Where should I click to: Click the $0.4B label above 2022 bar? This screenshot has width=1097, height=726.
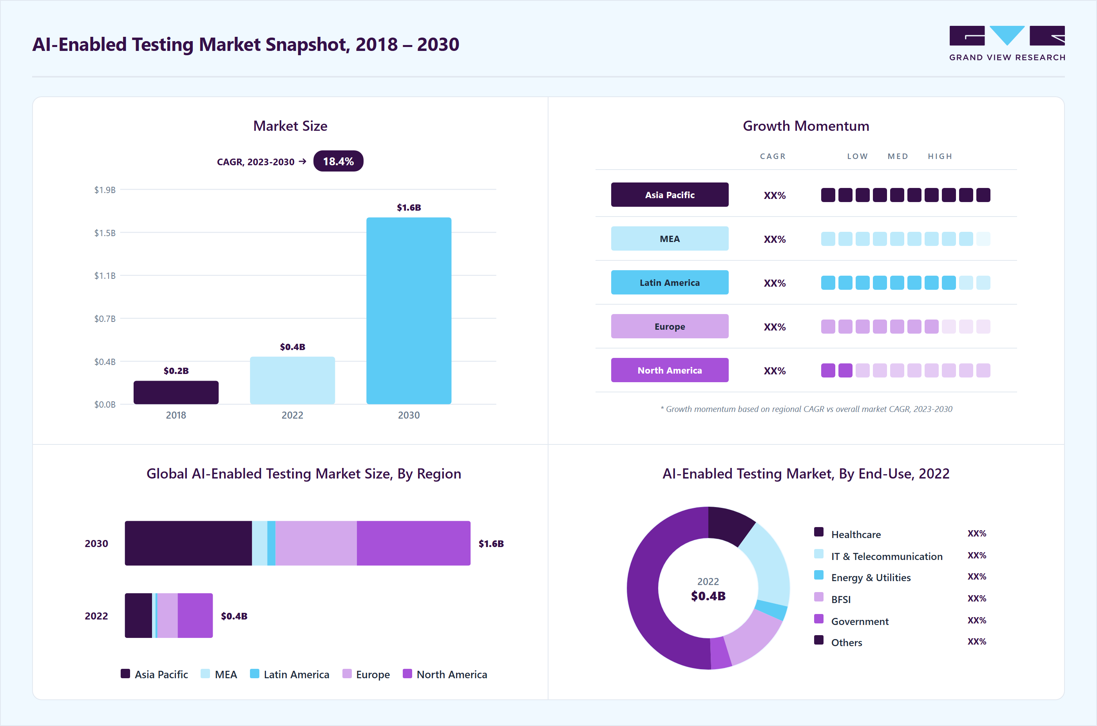click(x=292, y=347)
